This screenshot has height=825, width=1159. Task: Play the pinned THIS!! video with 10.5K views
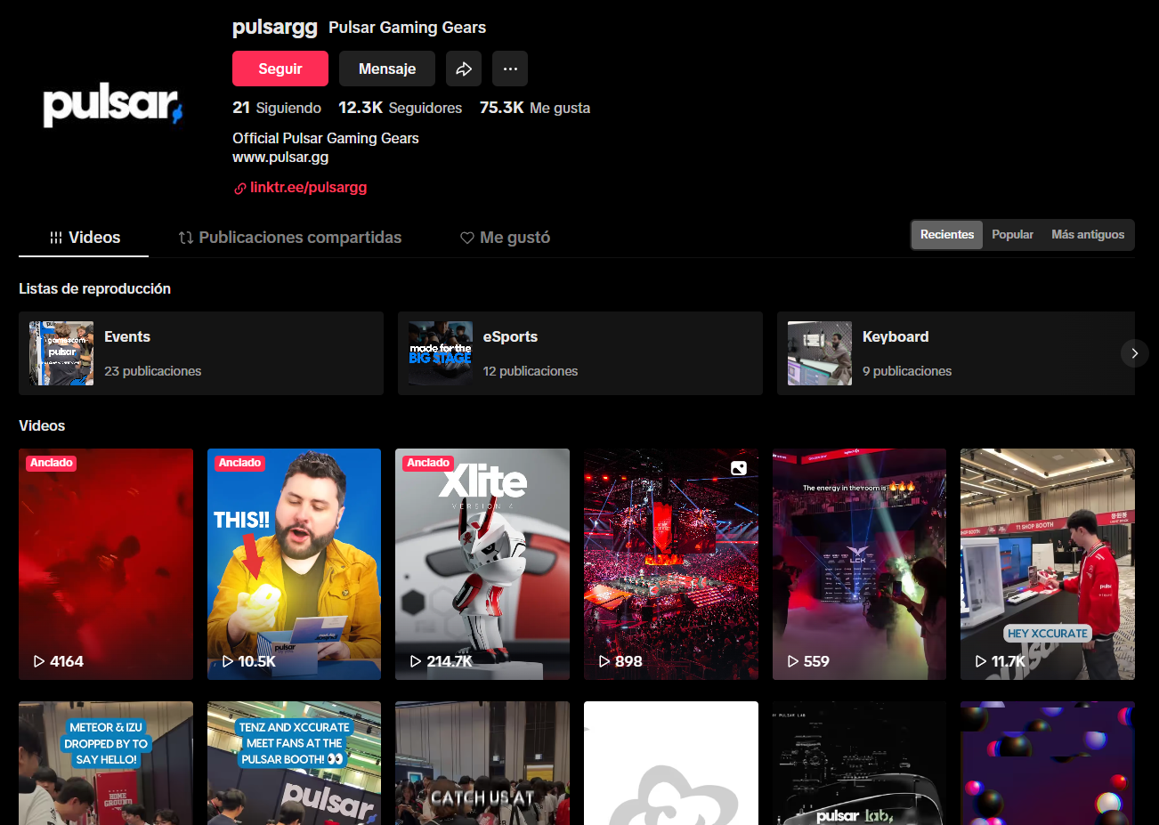294,564
